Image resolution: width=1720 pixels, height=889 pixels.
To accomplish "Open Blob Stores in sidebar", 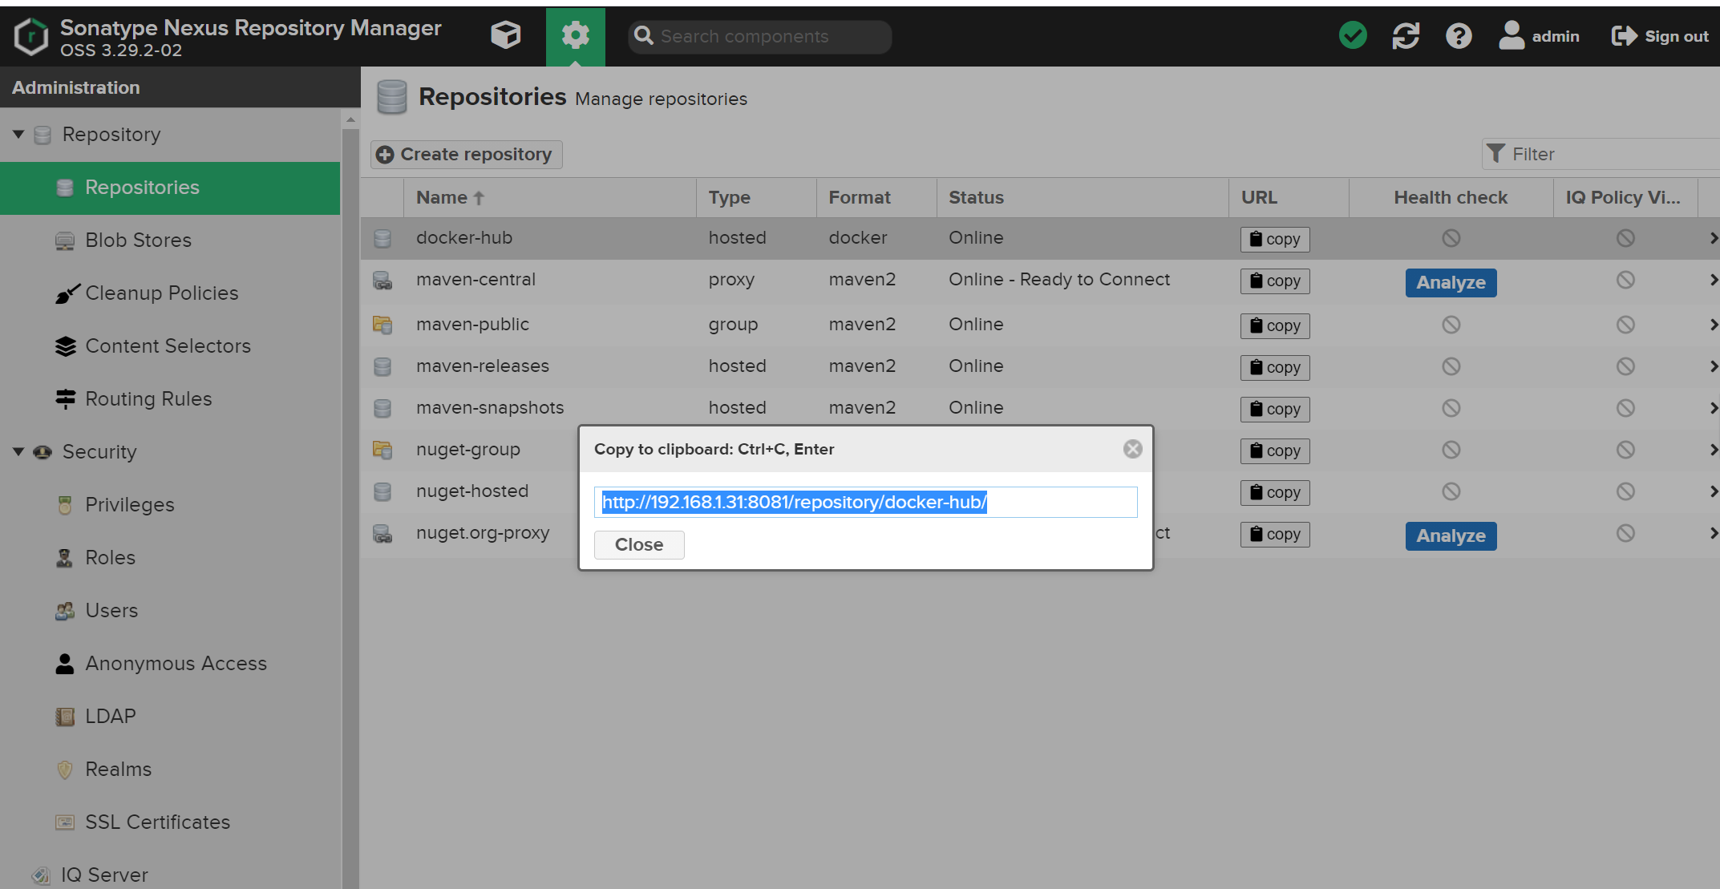I will (x=138, y=240).
